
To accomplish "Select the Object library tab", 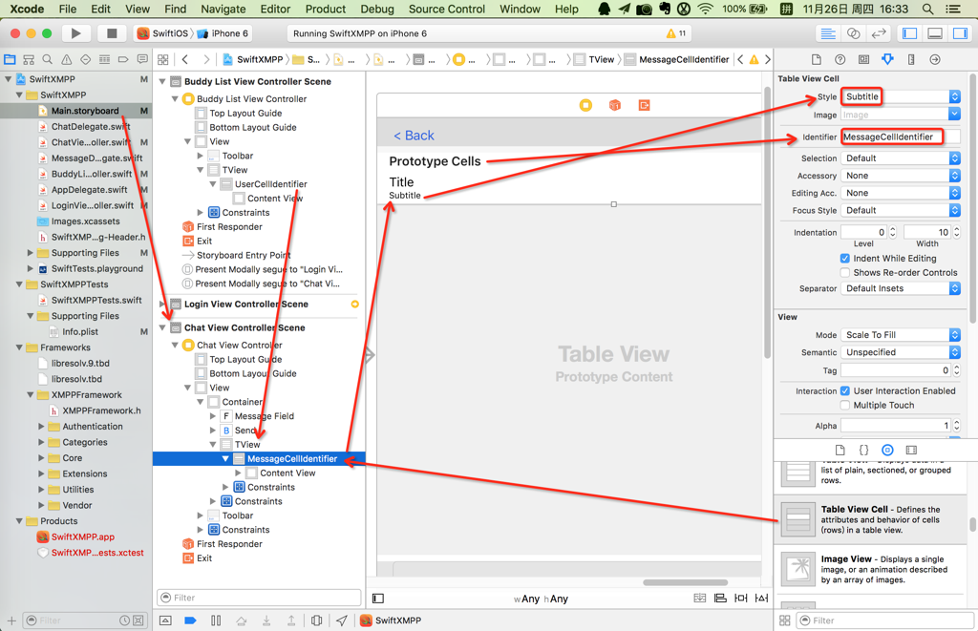I will (887, 451).
